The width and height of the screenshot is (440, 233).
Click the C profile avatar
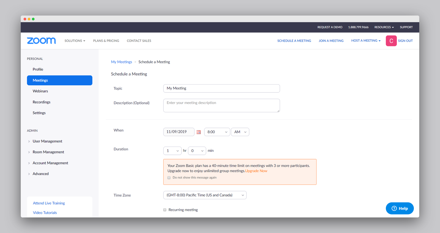point(391,41)
